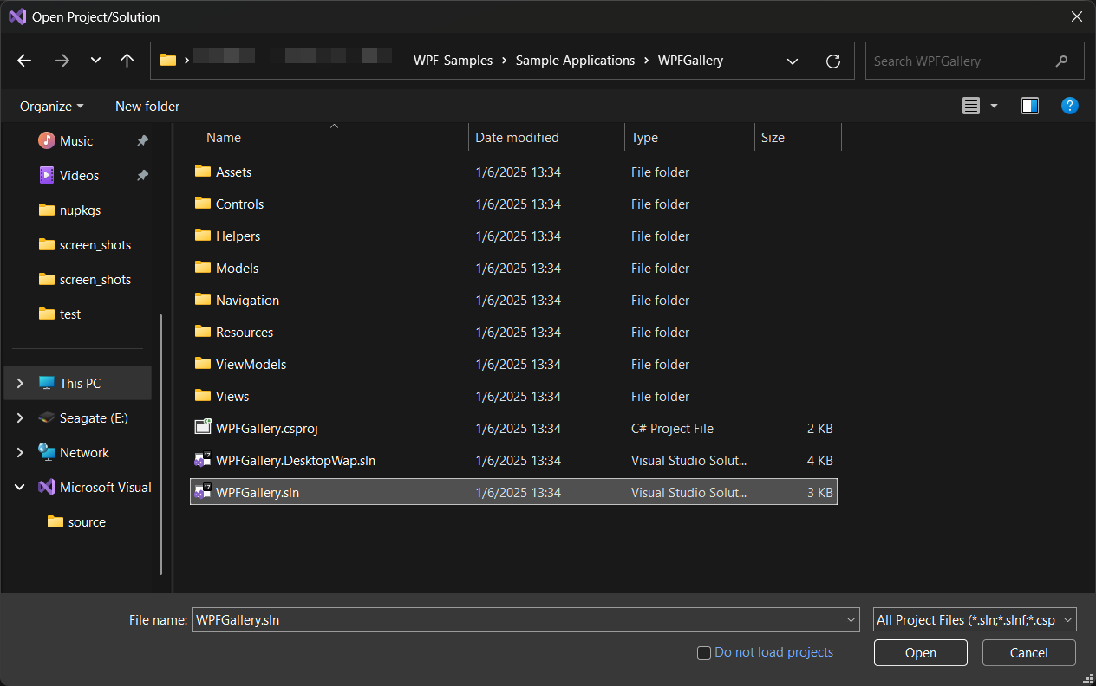Change view layout icon

click(971, 106)
